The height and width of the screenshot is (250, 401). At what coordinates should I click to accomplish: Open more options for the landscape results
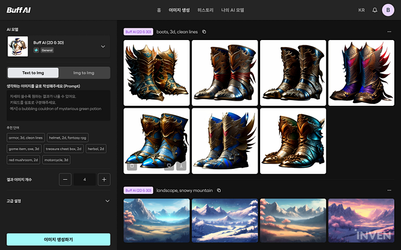coord(389,190)
